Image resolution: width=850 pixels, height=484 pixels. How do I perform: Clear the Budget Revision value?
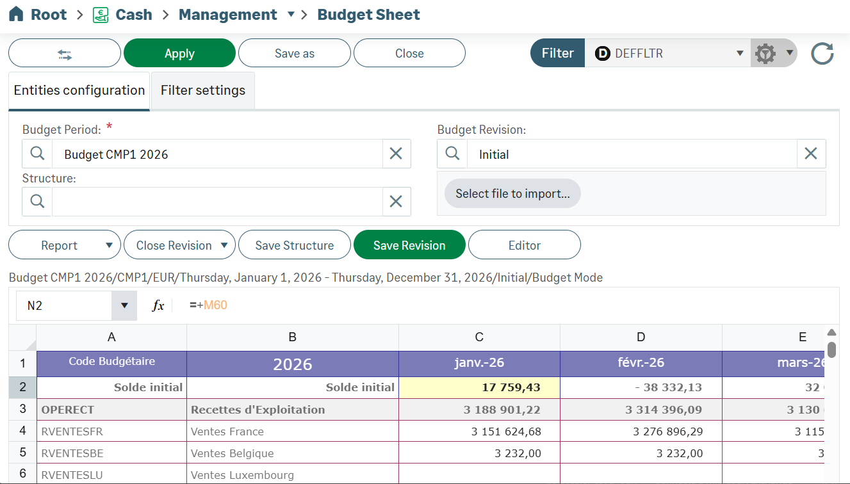(811, 154)
